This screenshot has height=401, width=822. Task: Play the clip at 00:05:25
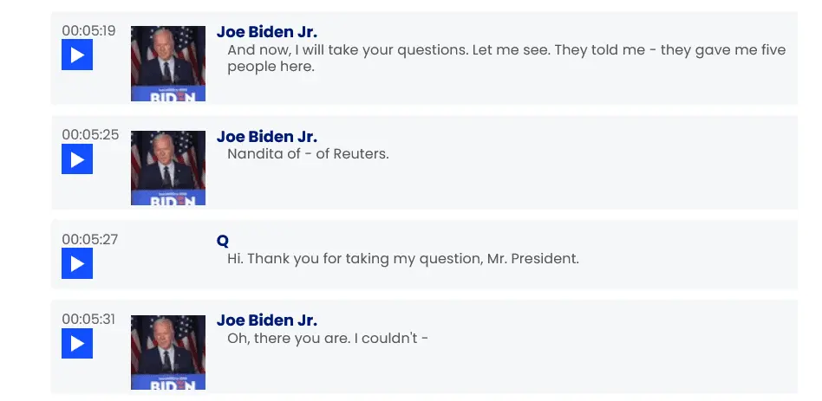[77, 159]
